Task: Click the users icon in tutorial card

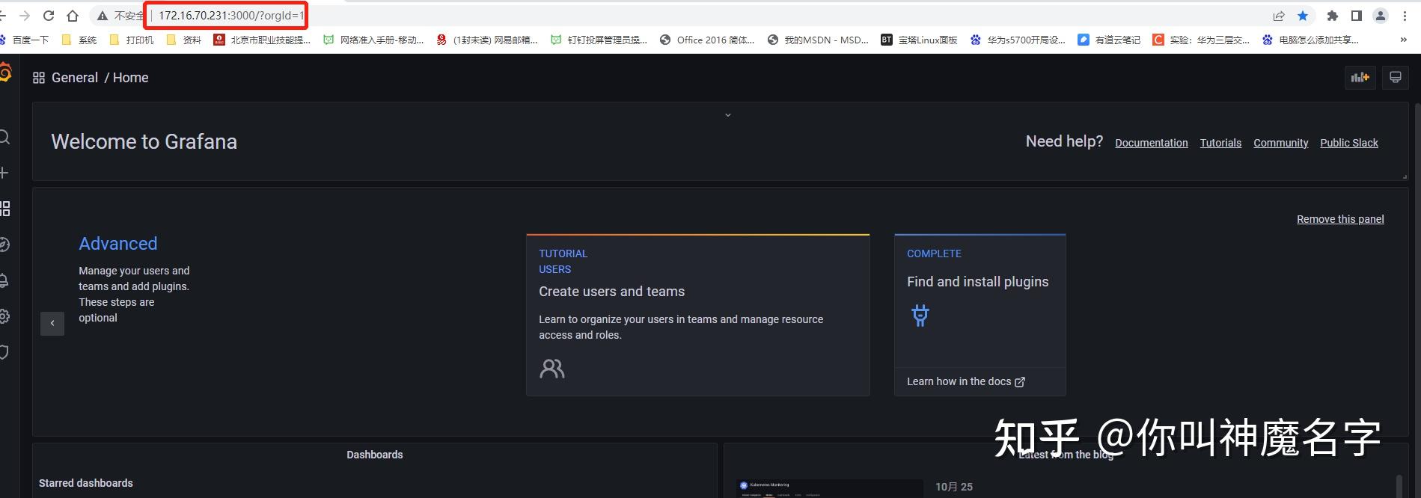Action: coord(552,369)
